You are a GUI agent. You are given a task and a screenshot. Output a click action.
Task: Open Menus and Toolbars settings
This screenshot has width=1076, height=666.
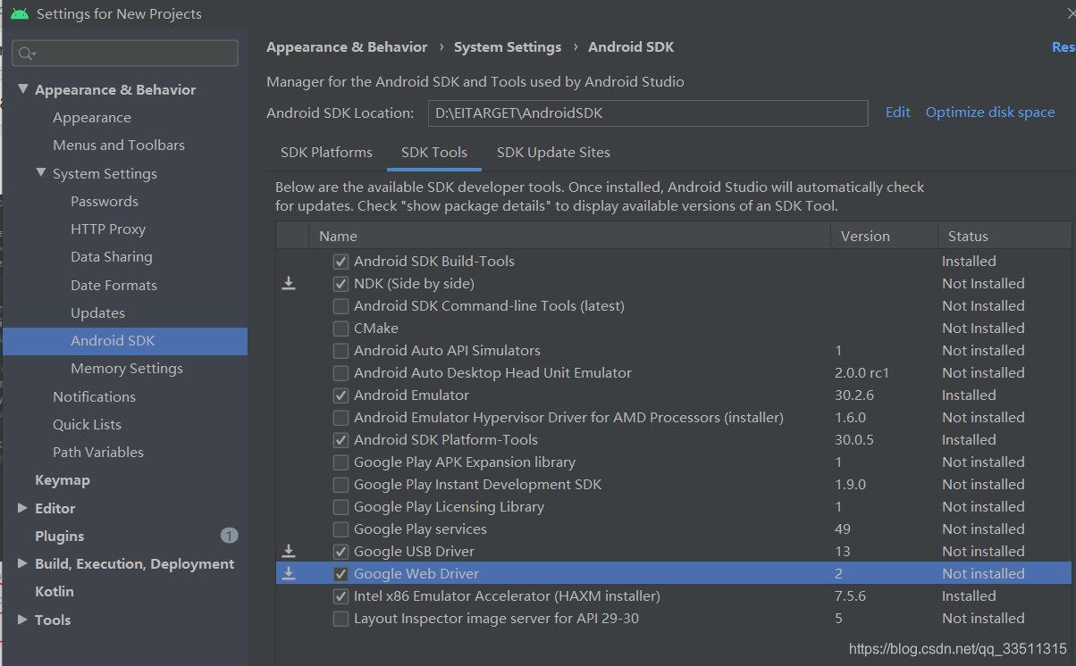click(119, 146)
